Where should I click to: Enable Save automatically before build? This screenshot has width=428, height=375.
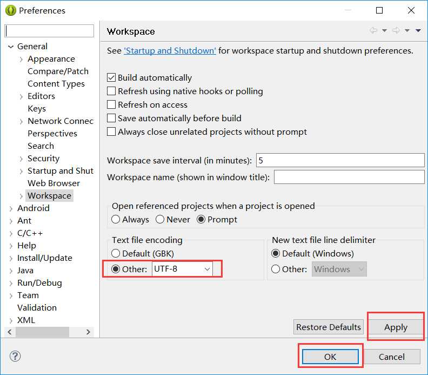pos(111,118)
